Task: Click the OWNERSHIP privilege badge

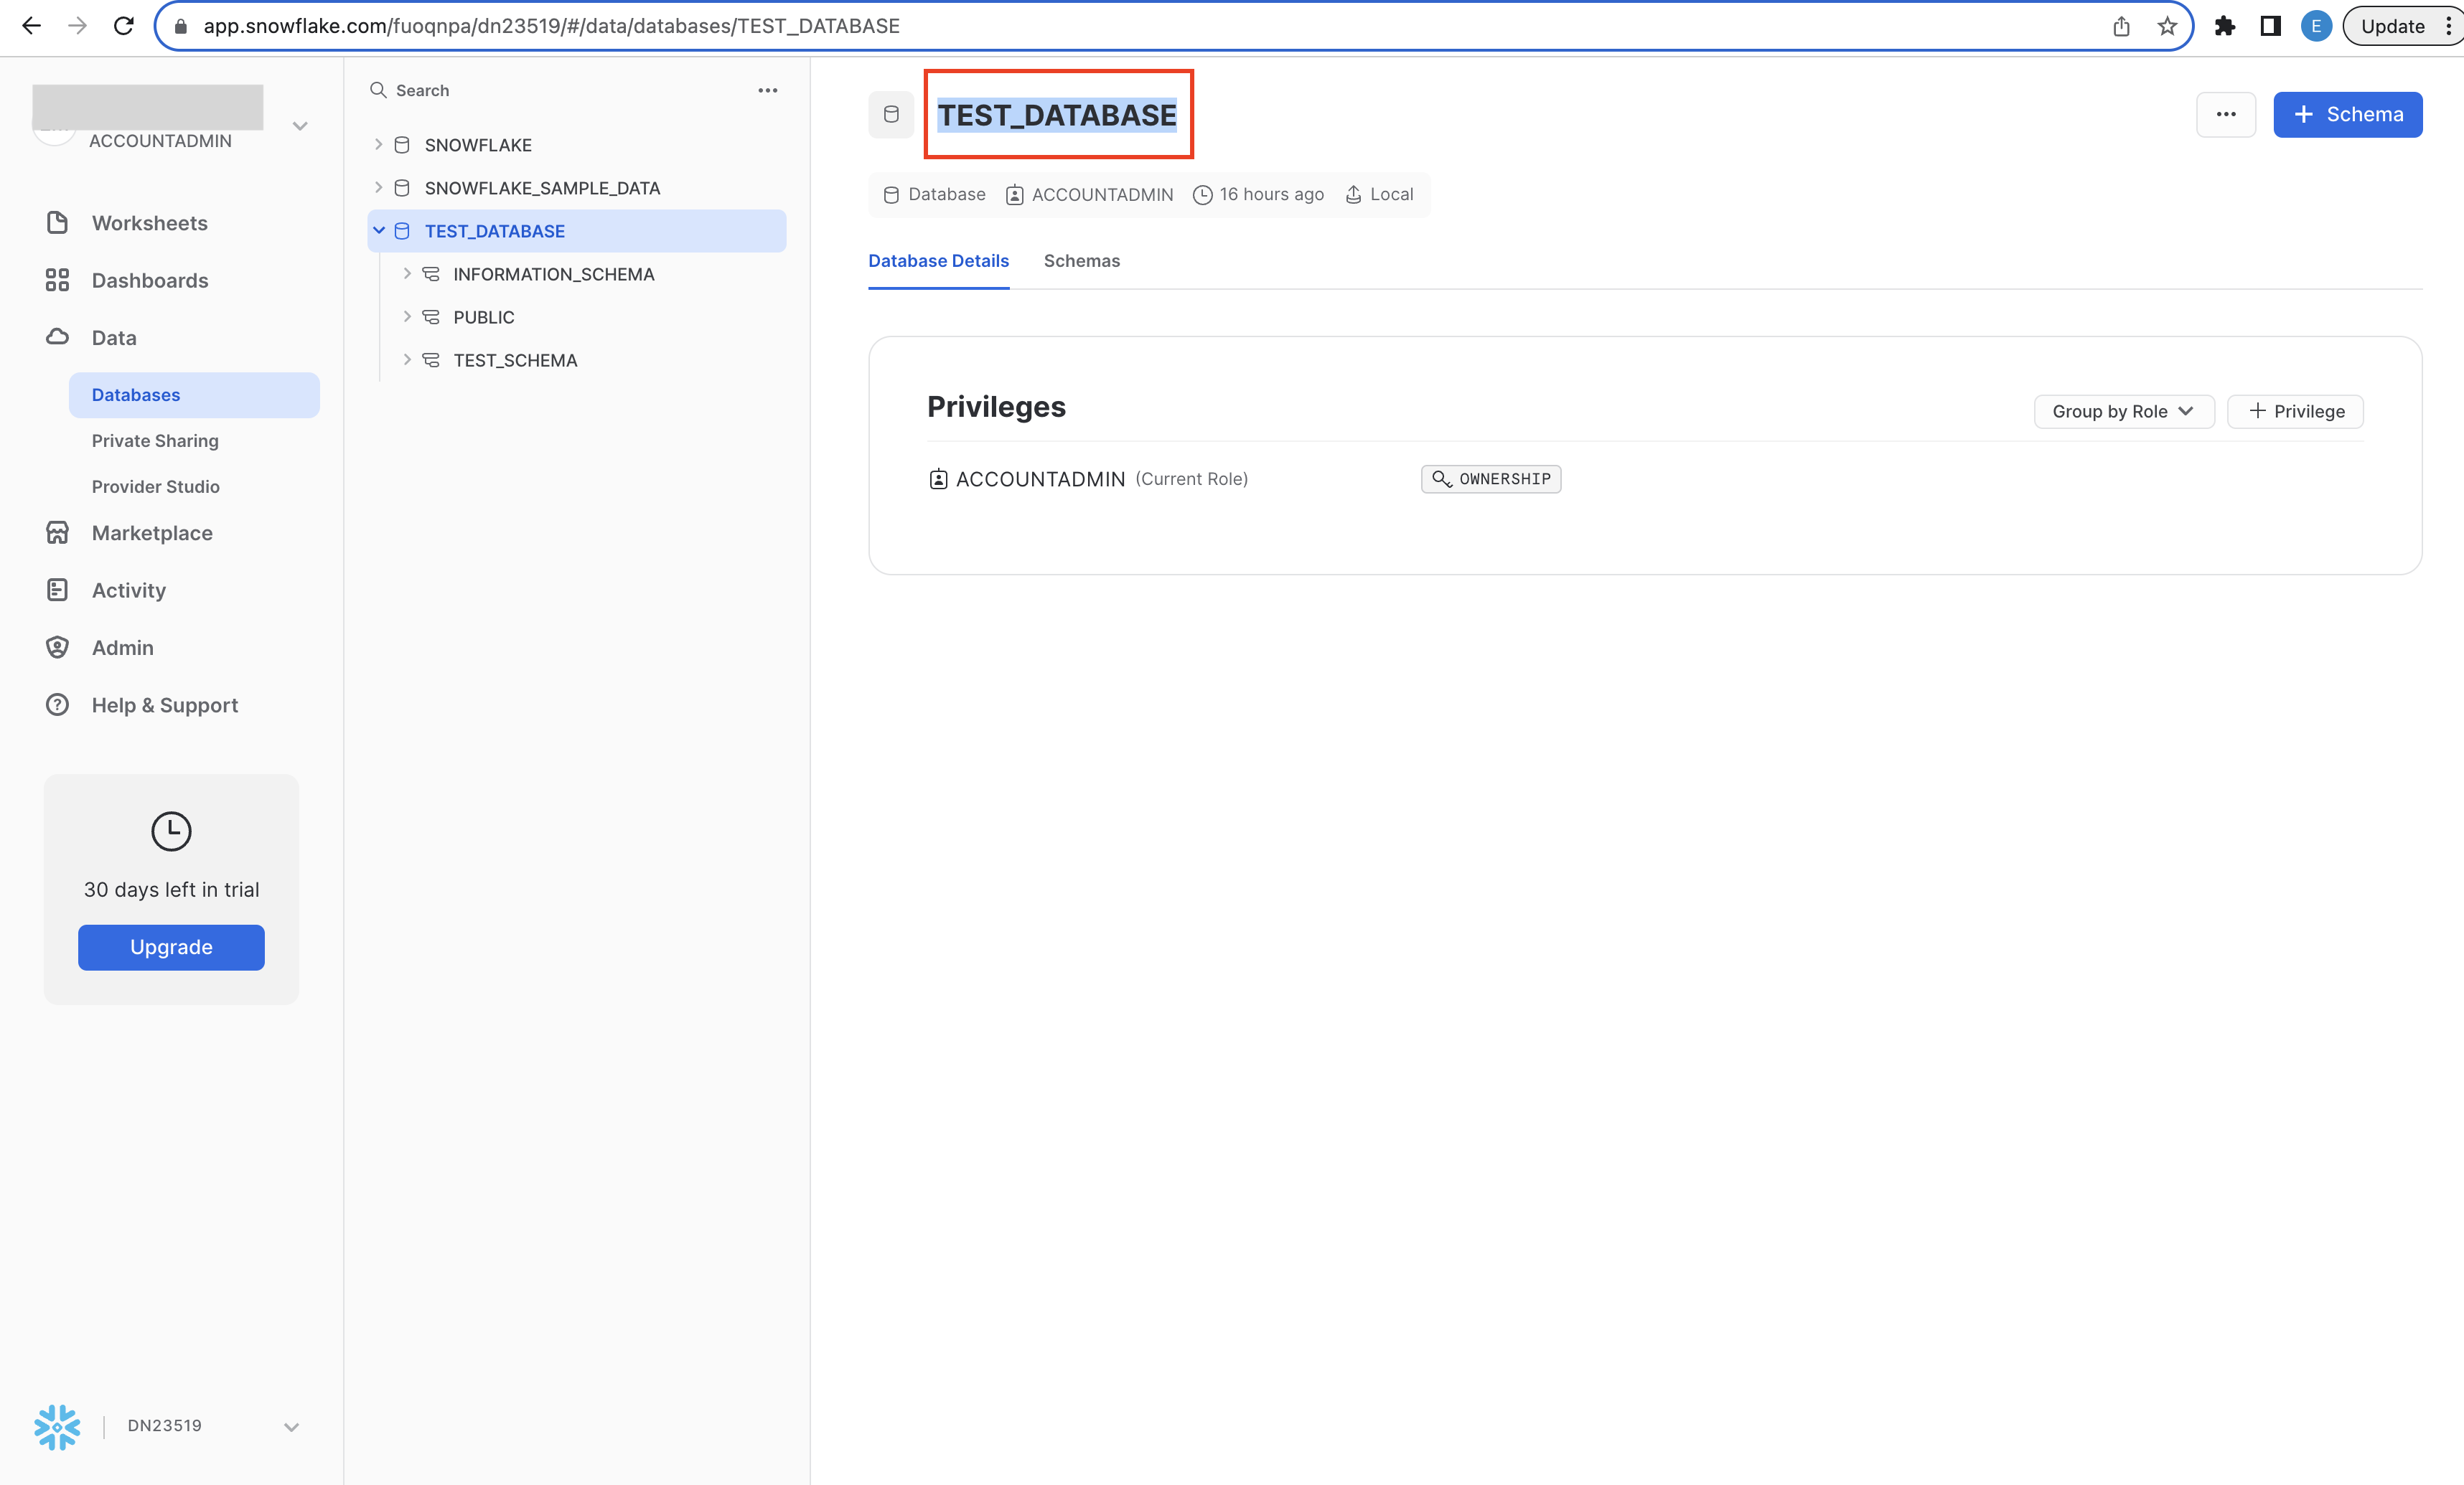Action: click(x=1491, y=480)
